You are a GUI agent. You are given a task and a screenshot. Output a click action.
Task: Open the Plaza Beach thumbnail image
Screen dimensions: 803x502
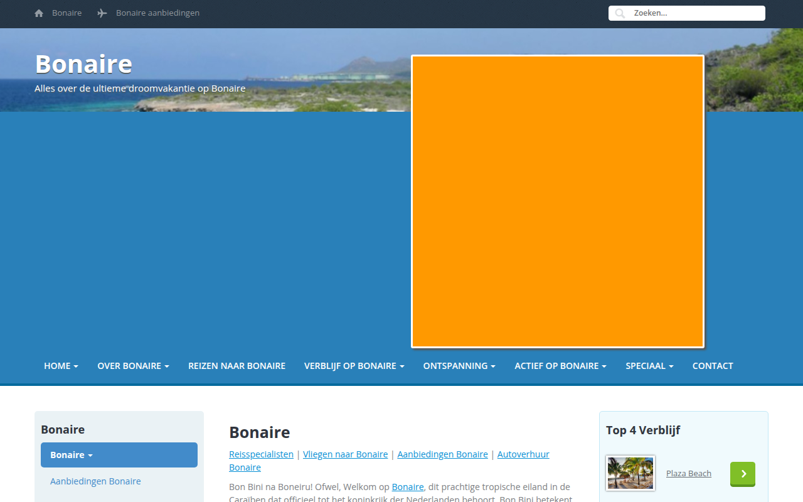coord(630,473)
